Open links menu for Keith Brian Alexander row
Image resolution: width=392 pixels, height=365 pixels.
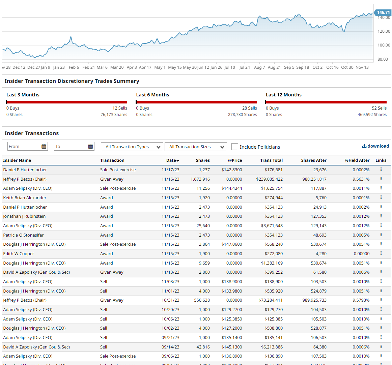(381, 197)
